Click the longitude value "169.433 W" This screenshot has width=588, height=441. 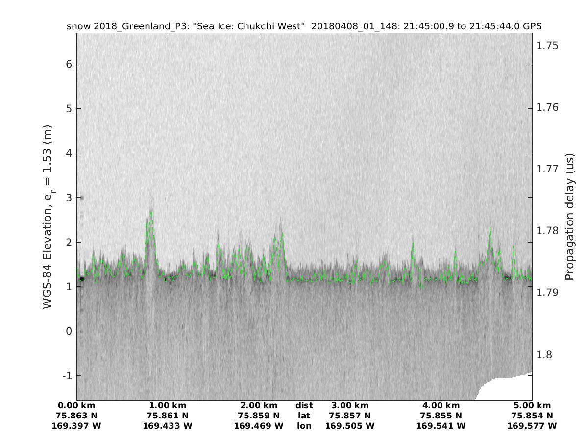(168, 426)
